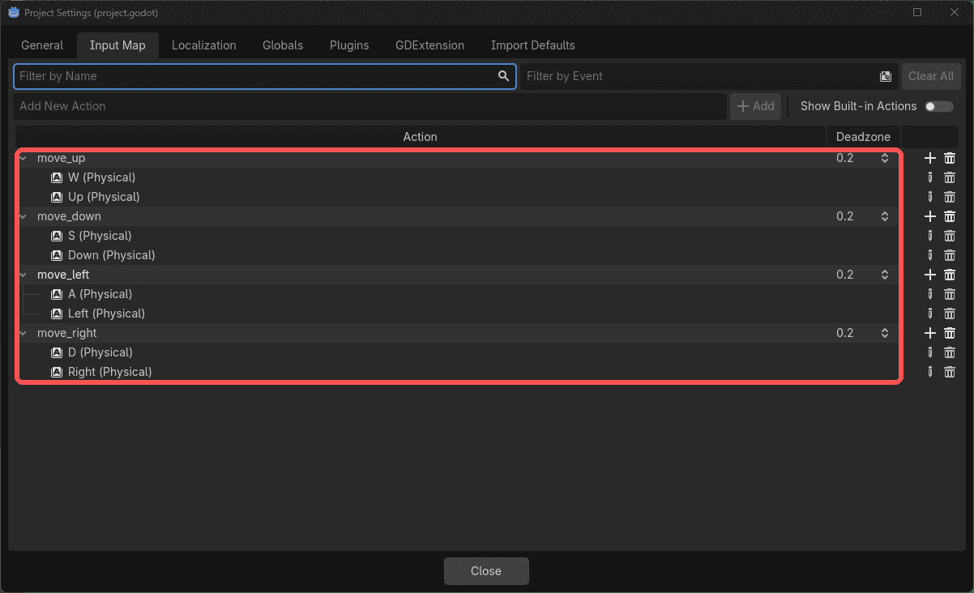
Task: Open the Localization tab
Action: 204,45
